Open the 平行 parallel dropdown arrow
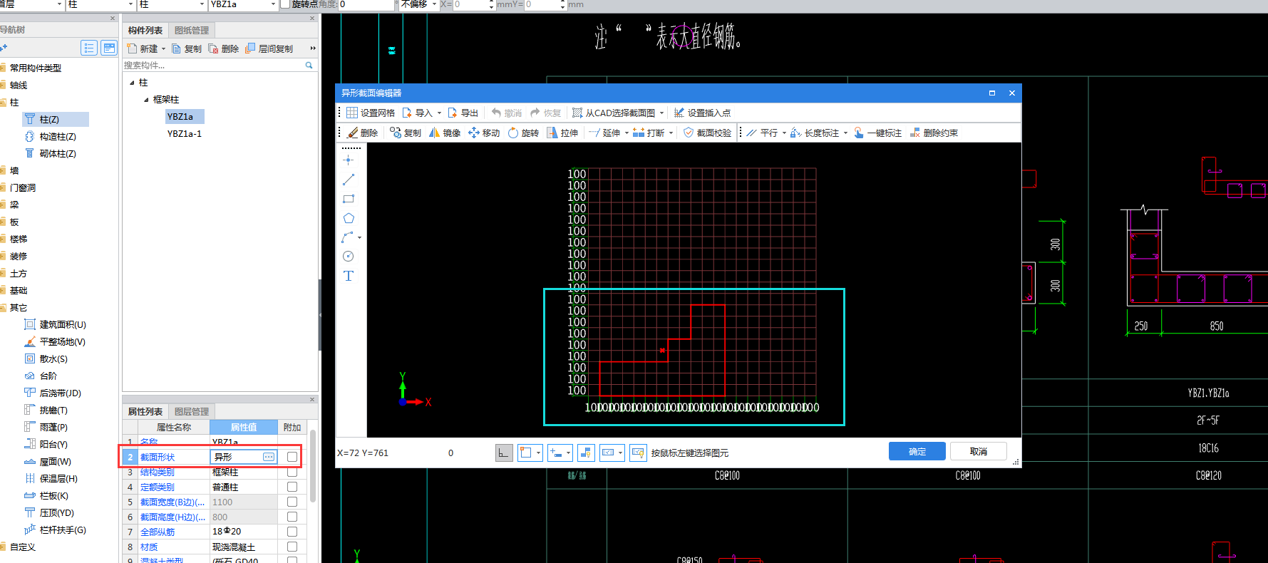Image resolution: width=1268 pixels, height=563 pixels. point(784,133)
